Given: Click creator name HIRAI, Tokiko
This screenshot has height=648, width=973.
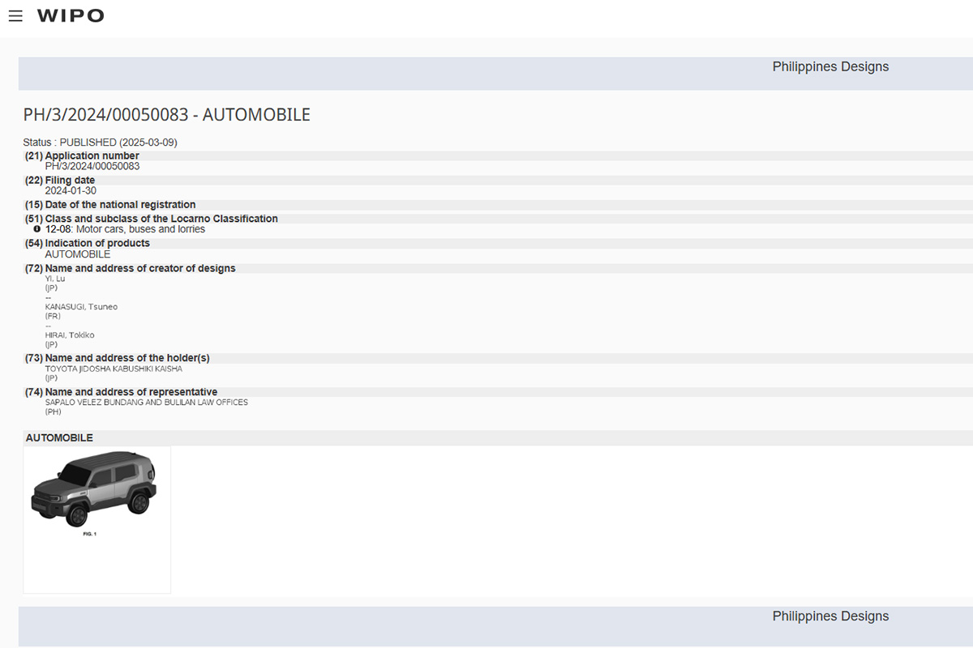Looking at the screenshot, I should point(69,335).
